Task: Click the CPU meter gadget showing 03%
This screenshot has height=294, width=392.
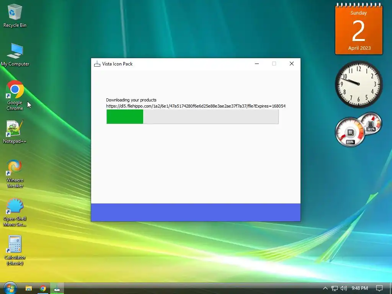Action: [x=350, y=132]
